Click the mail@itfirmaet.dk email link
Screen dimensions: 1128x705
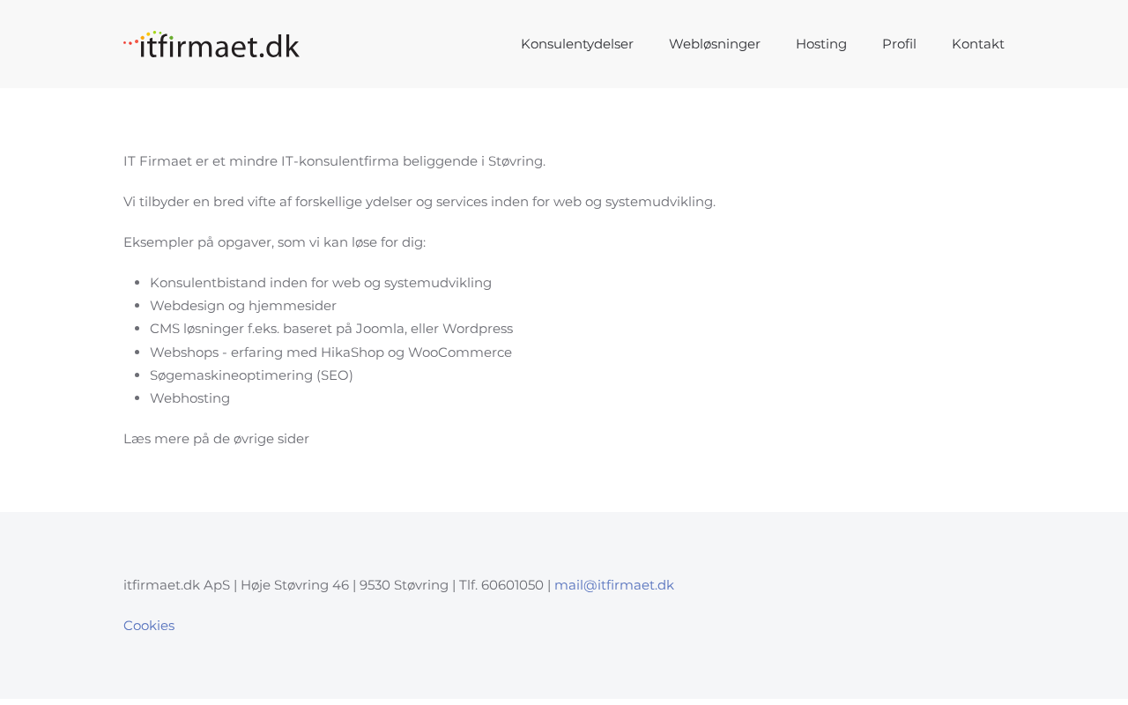[613, 585]
